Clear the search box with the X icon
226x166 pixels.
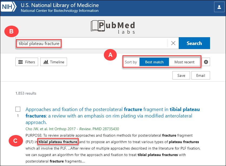click(x=173, y=43)
